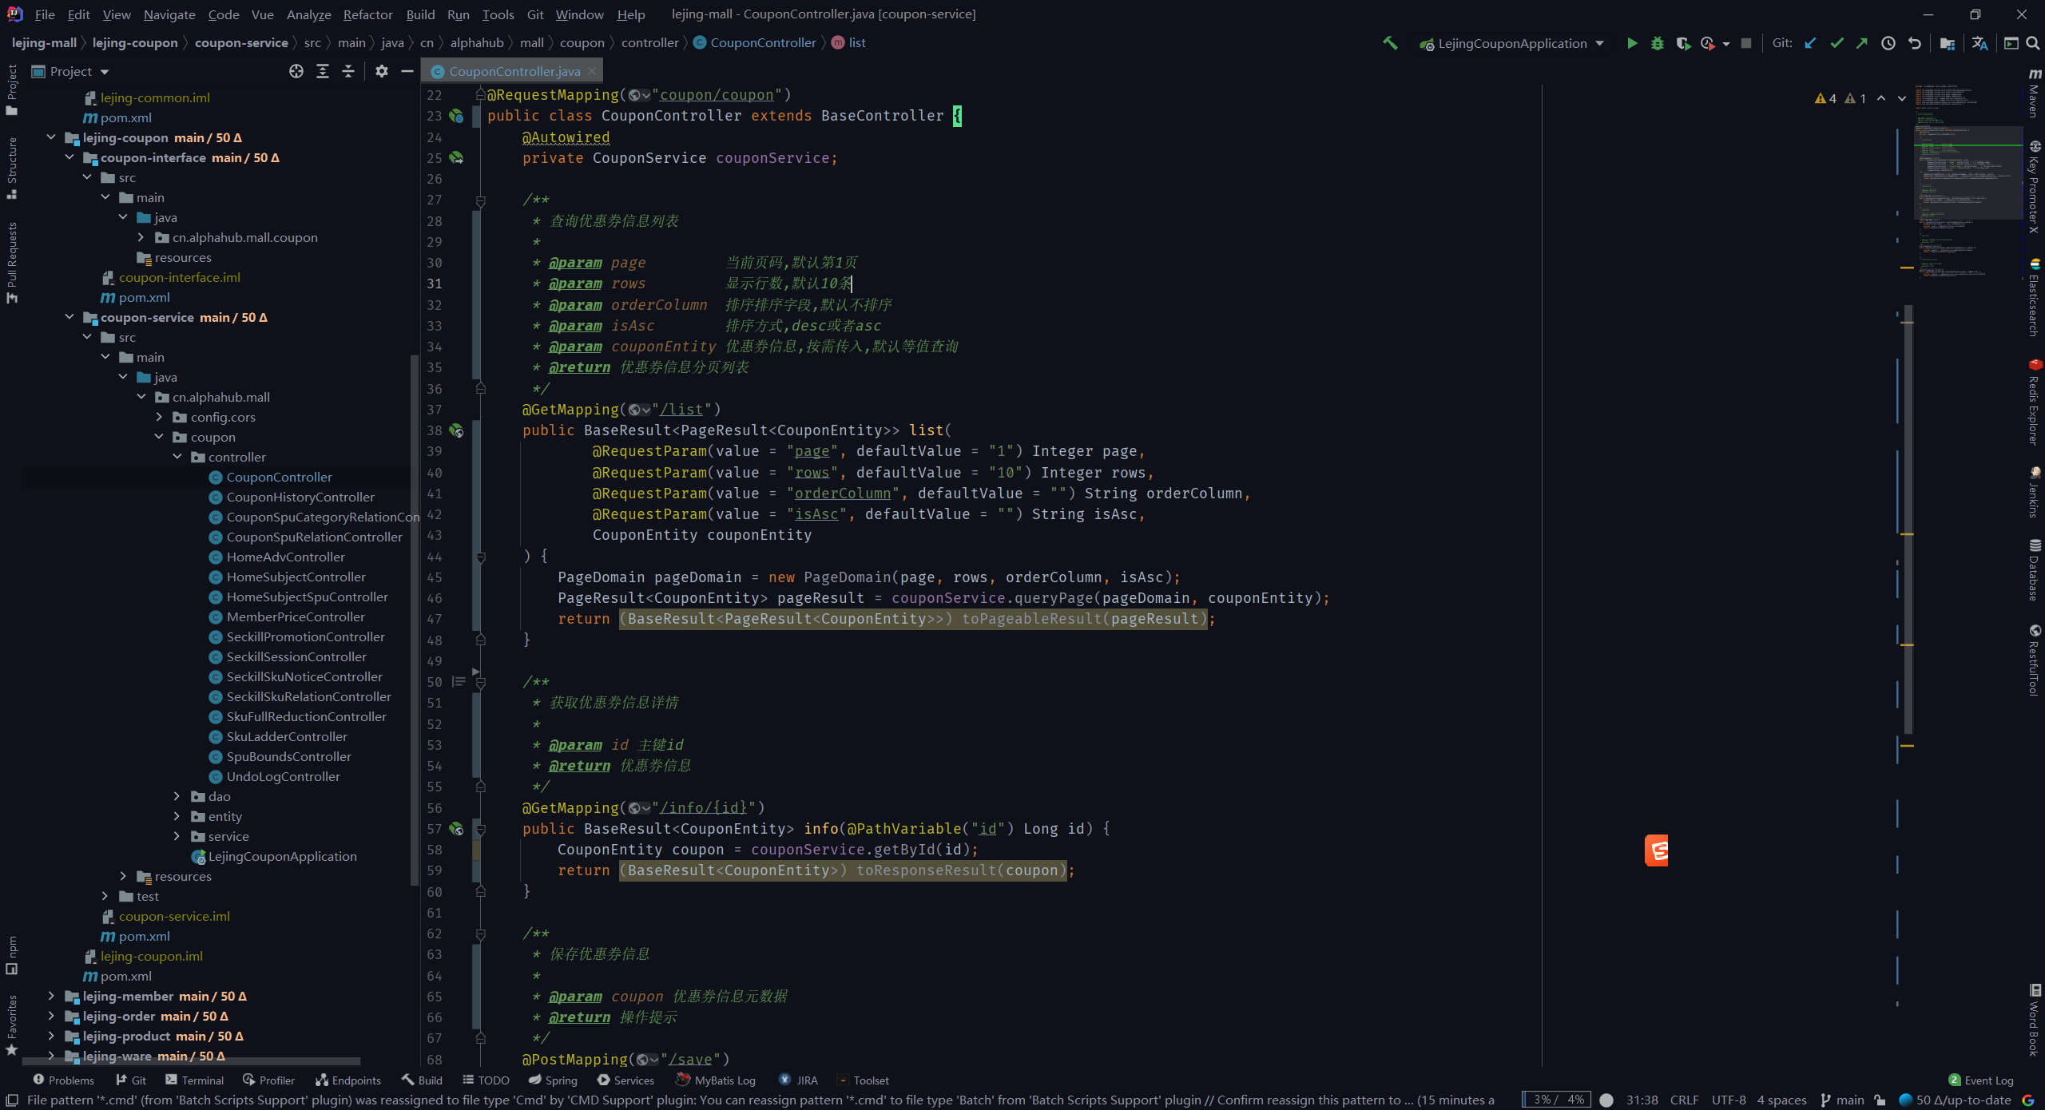
Task: Open the MyBatis Log tool window
Action: click(716, 1080)
